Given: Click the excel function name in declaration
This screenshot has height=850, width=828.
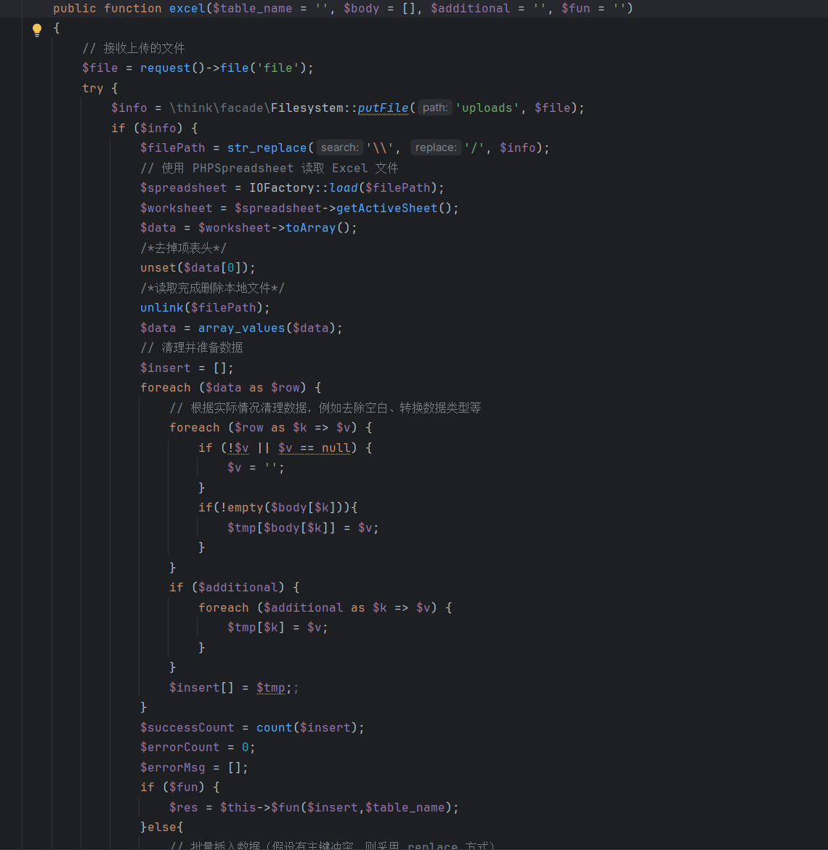Looking at the screenshot, I should click(187, 8).
